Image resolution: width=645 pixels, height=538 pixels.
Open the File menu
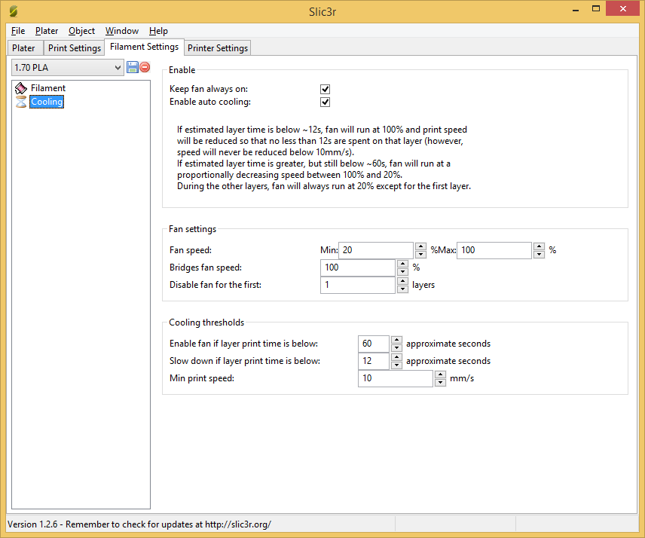pyautogui.click(x=18, y=31)
